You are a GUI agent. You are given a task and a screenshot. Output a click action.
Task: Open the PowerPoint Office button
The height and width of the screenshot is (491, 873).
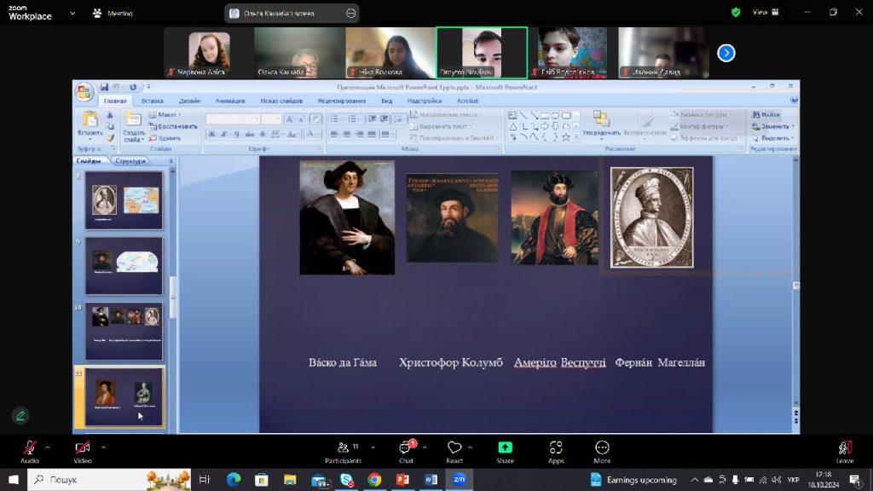84,92
